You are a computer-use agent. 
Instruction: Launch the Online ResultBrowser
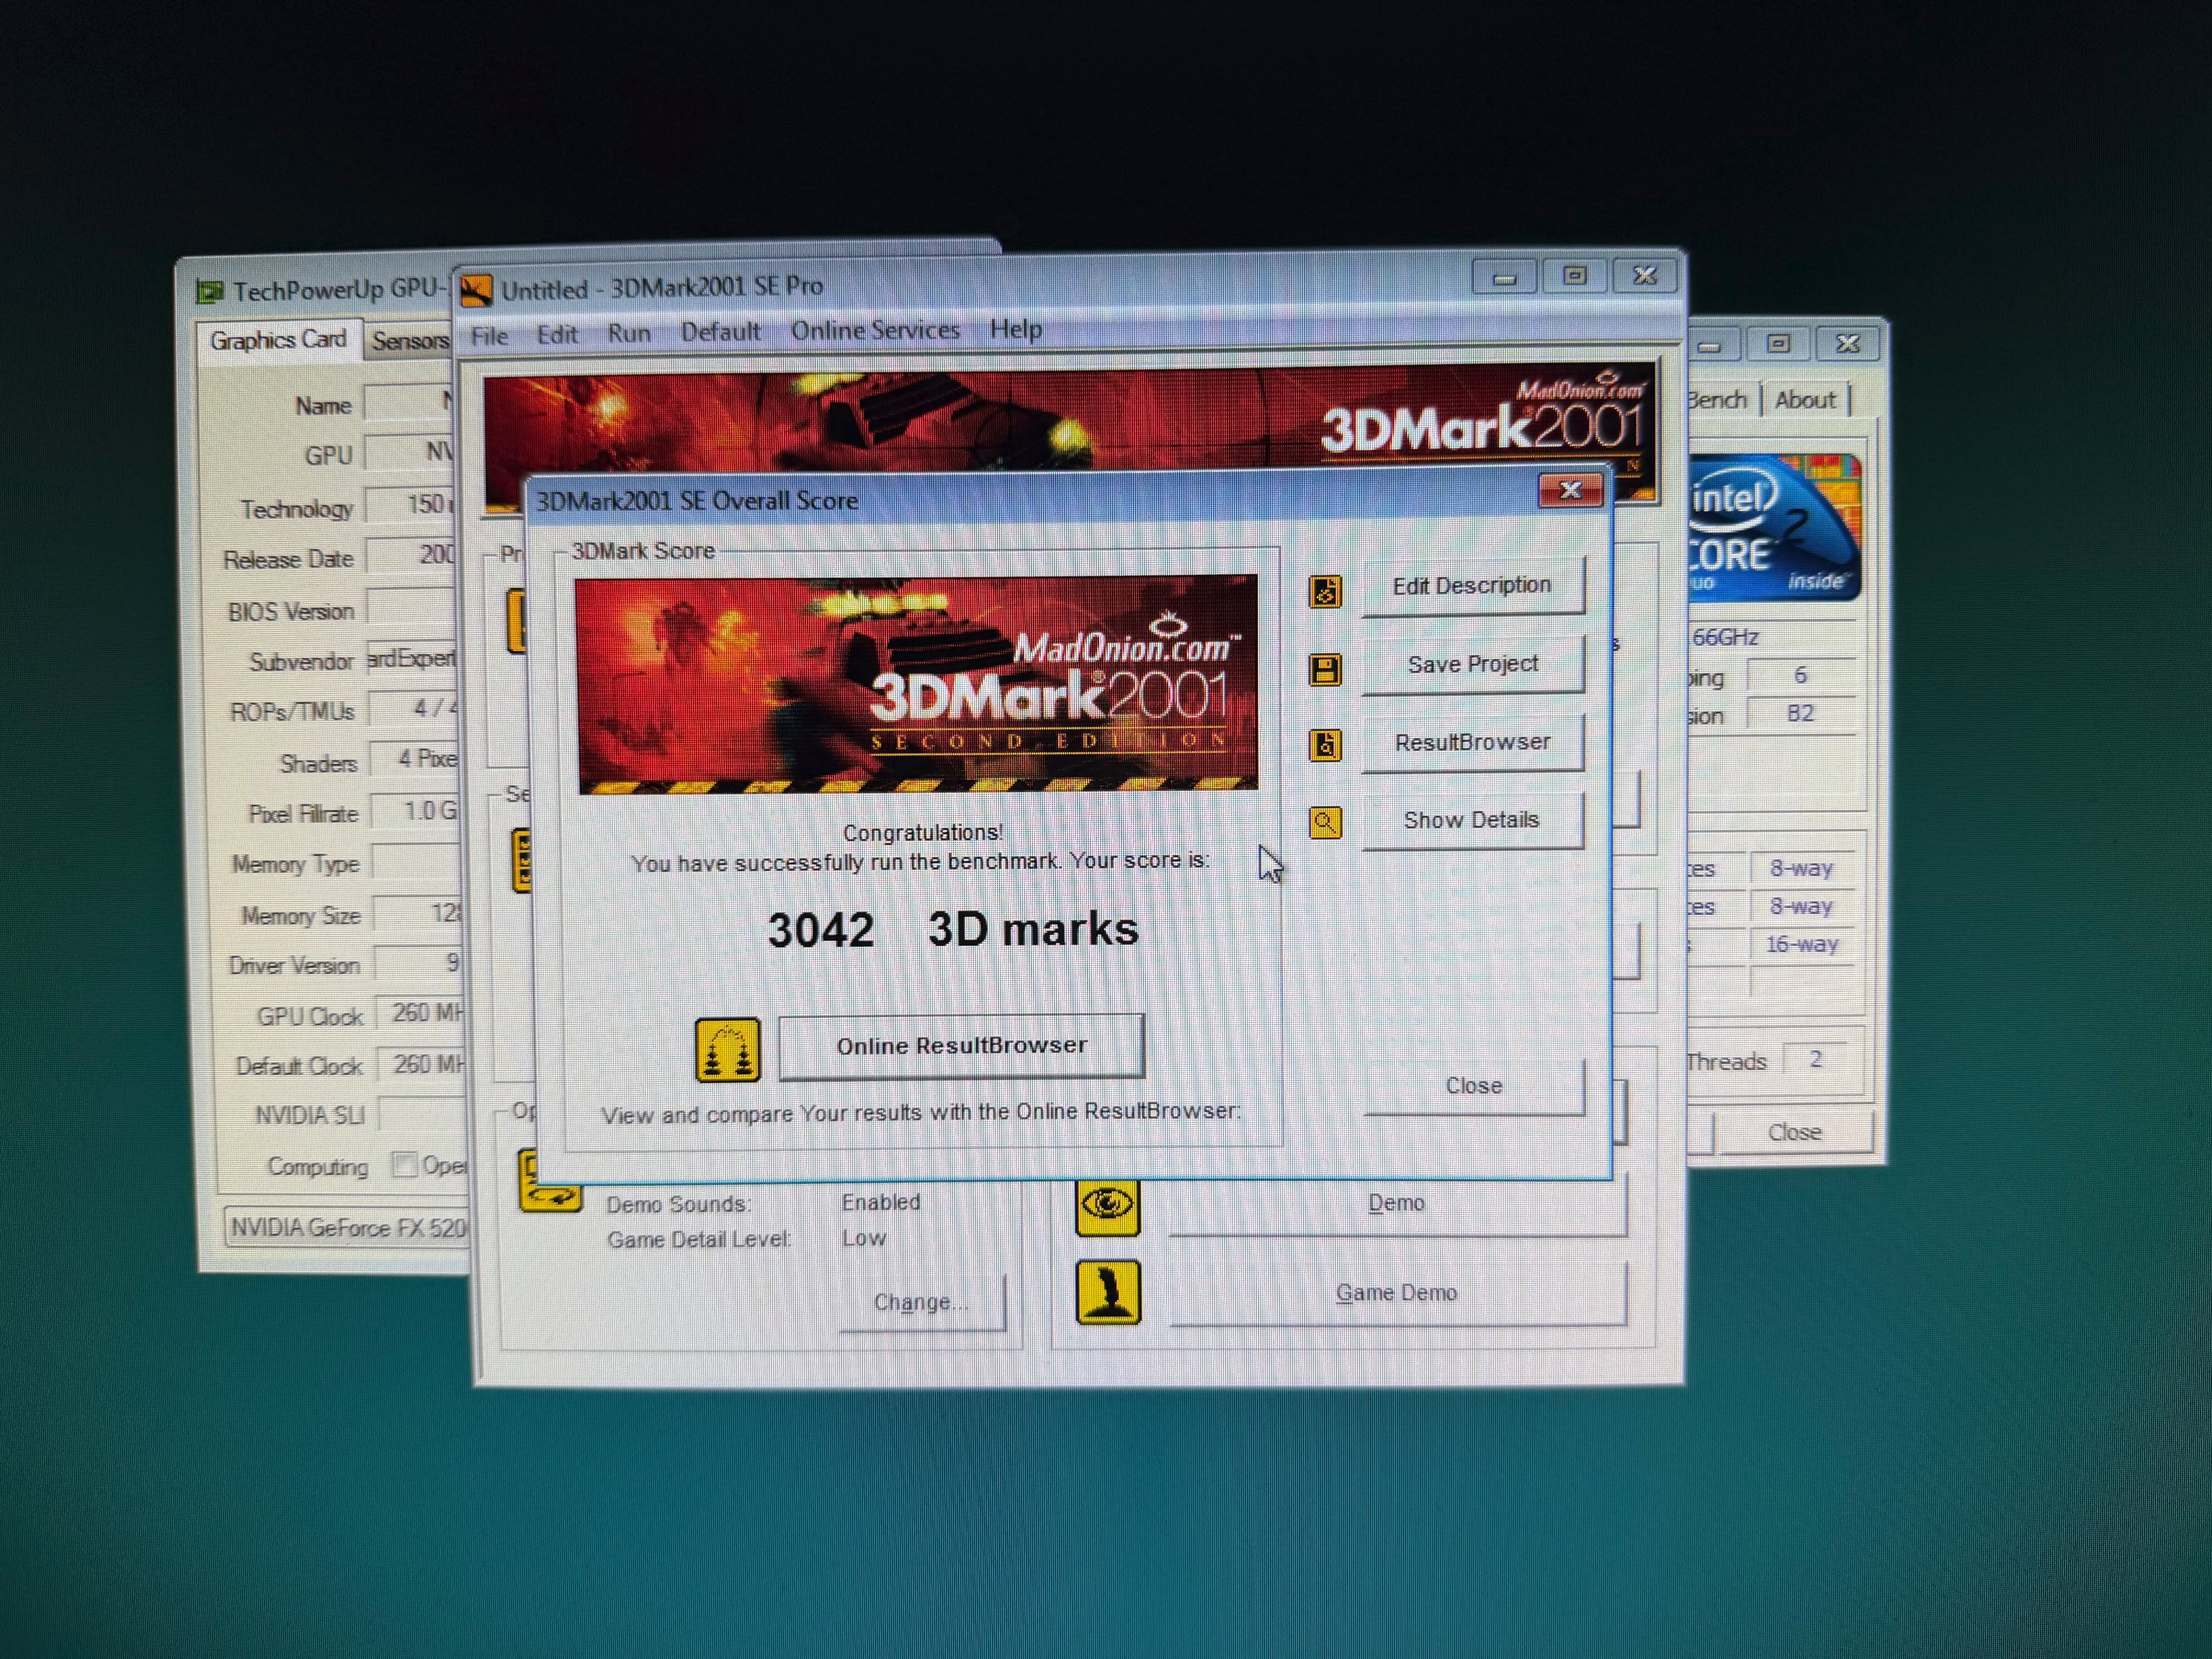pyautogui.click(x=961, y=1046)
